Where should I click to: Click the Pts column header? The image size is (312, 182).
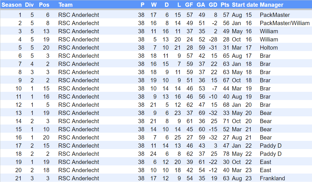click(225, 5)
